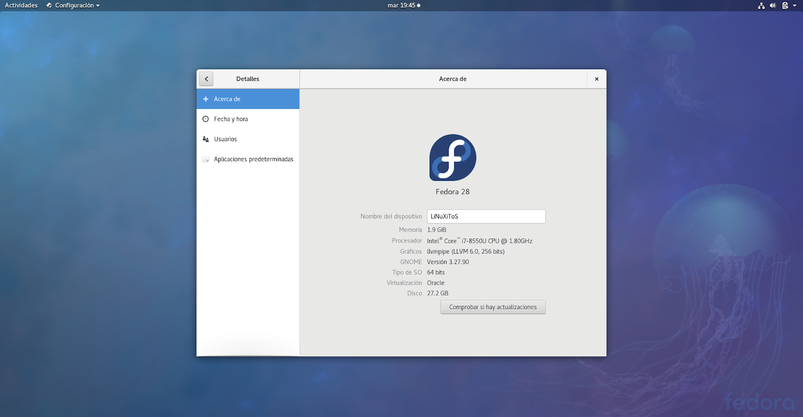Screen dimensions: 803x417
Task: Open the network status icon in top bar
Action: click(x=761, y=6)
